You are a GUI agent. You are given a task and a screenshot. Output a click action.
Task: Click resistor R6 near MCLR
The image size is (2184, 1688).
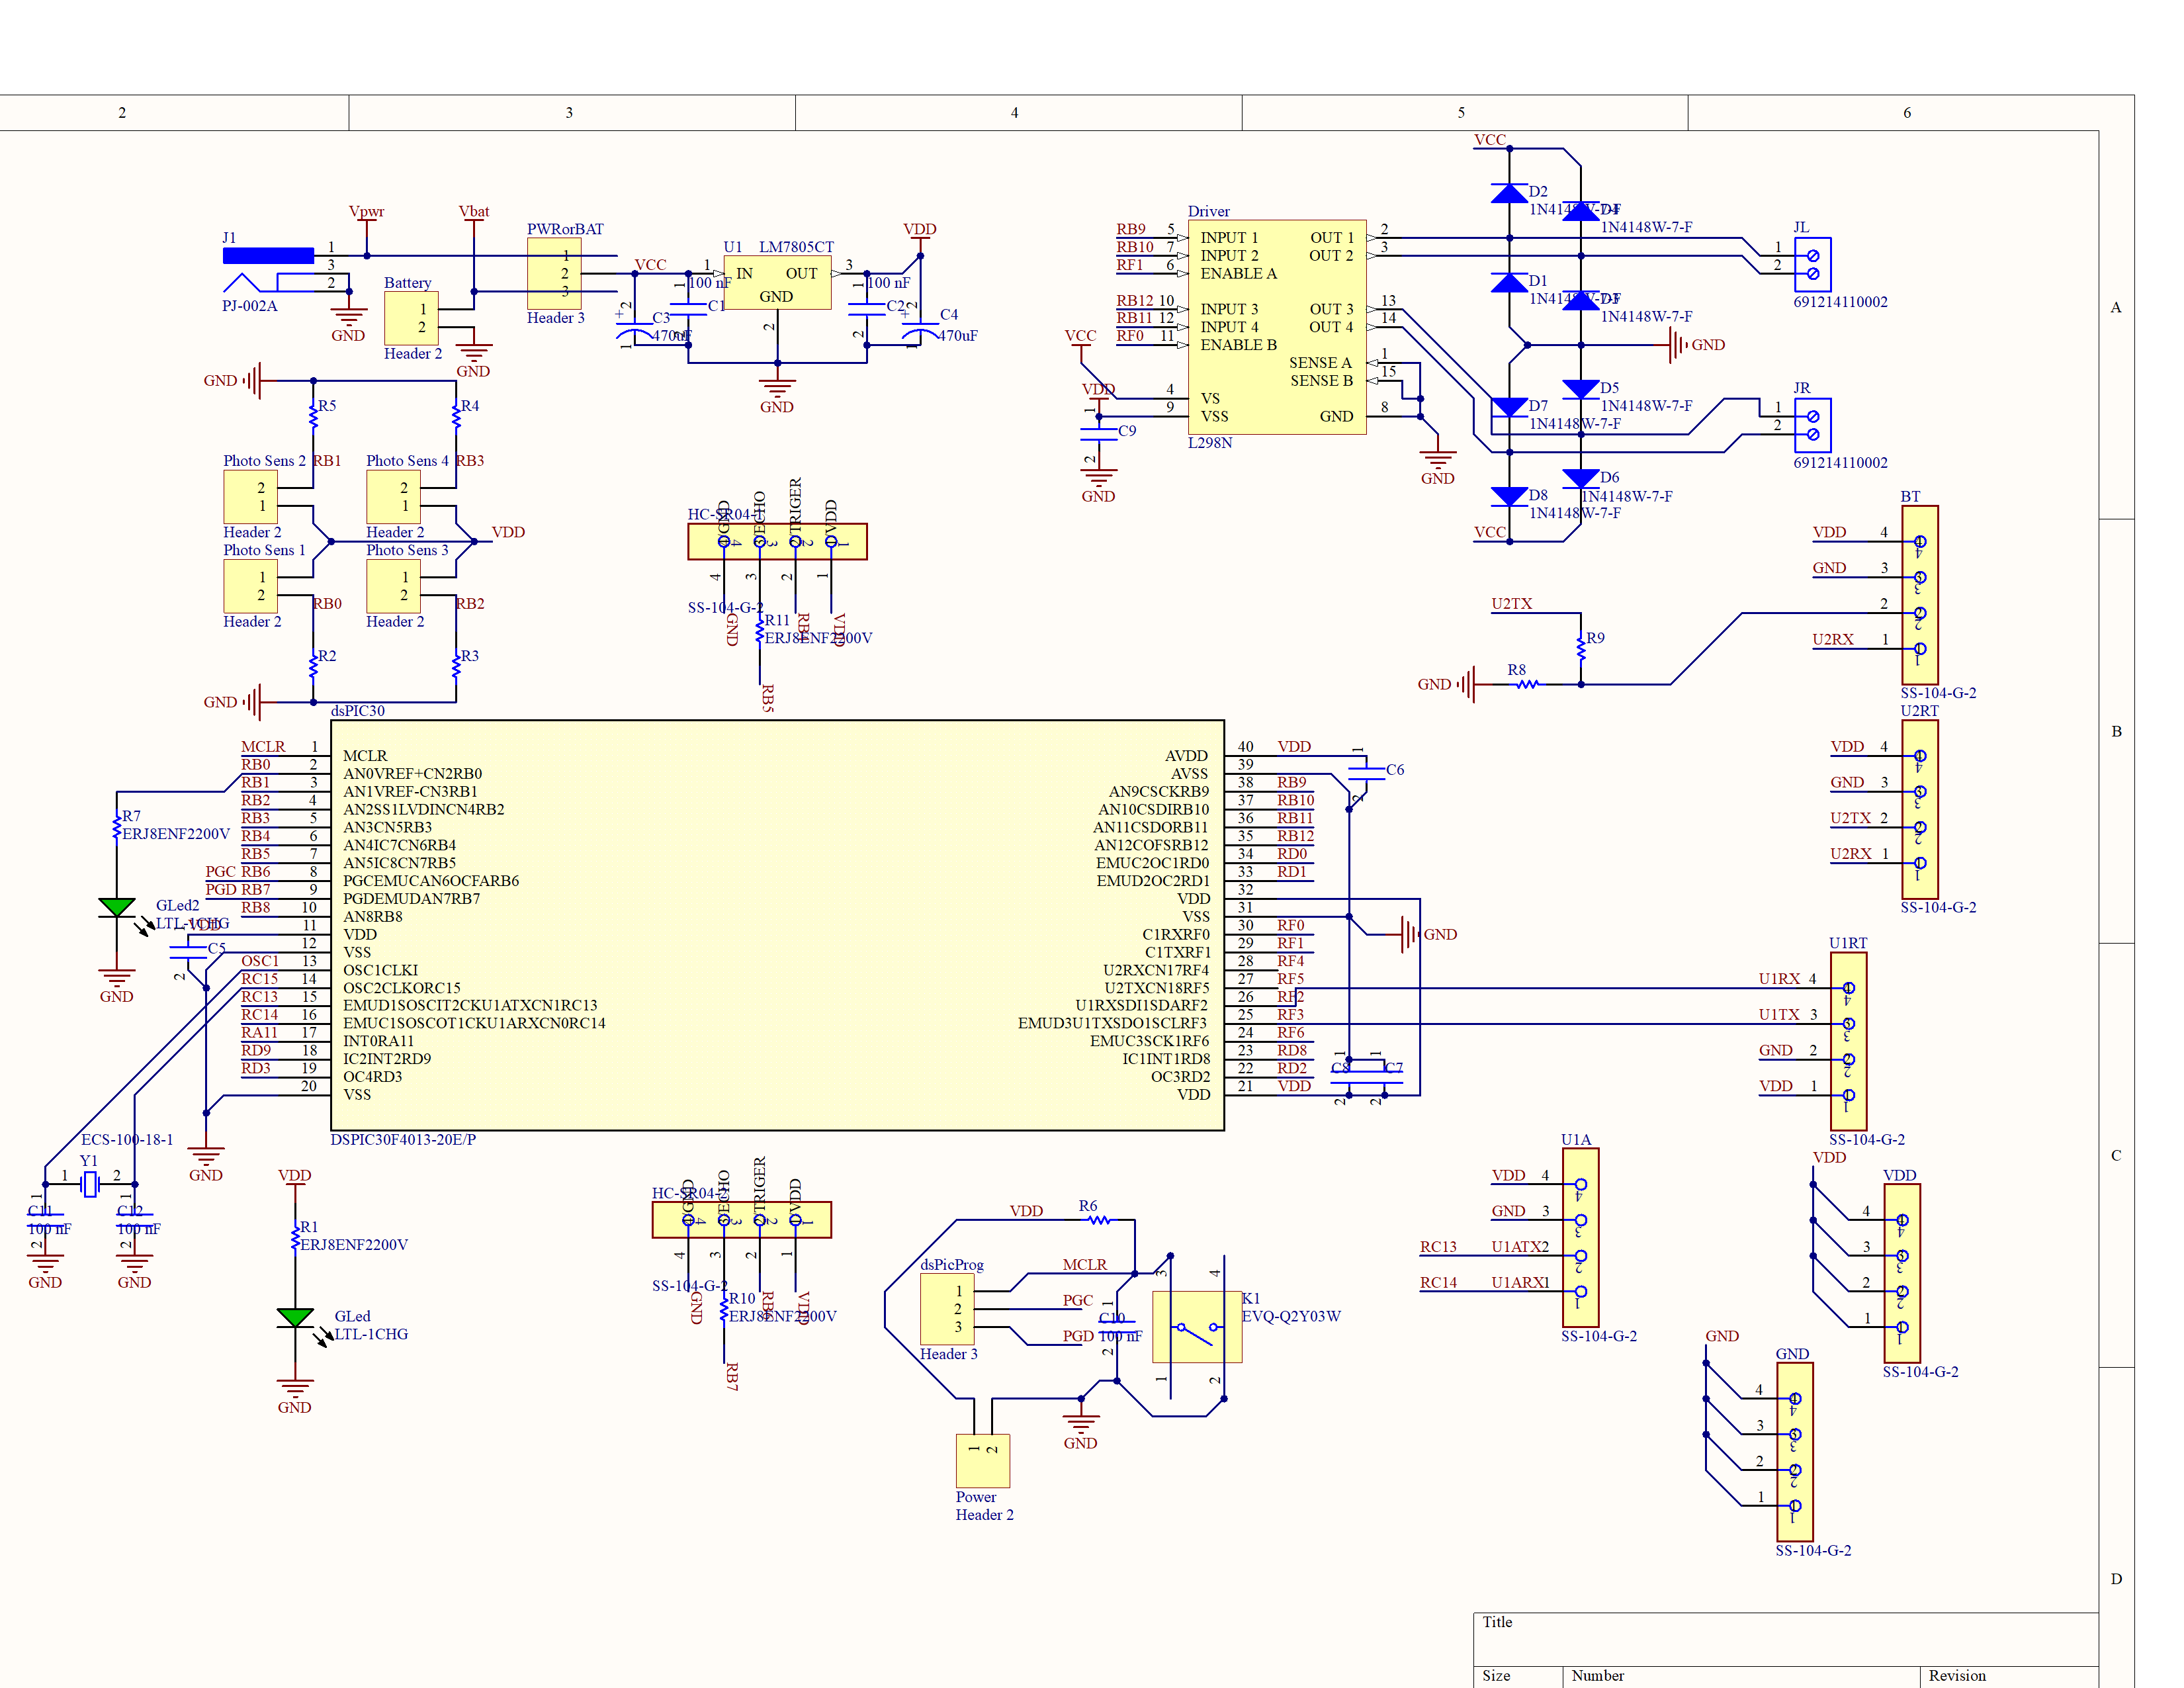click(1099, 1220)
